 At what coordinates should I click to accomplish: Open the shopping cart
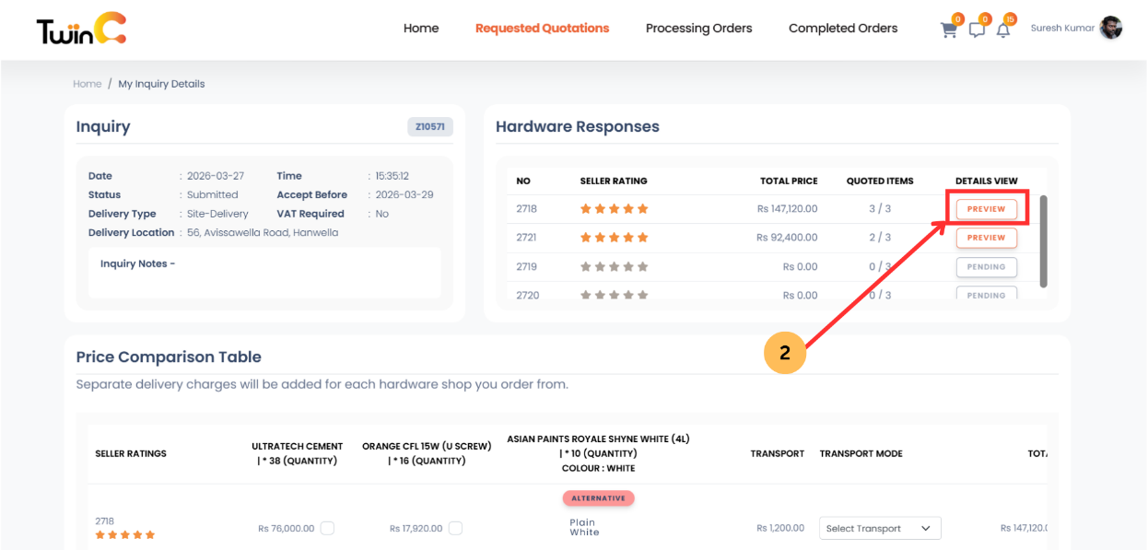[949, 29]
